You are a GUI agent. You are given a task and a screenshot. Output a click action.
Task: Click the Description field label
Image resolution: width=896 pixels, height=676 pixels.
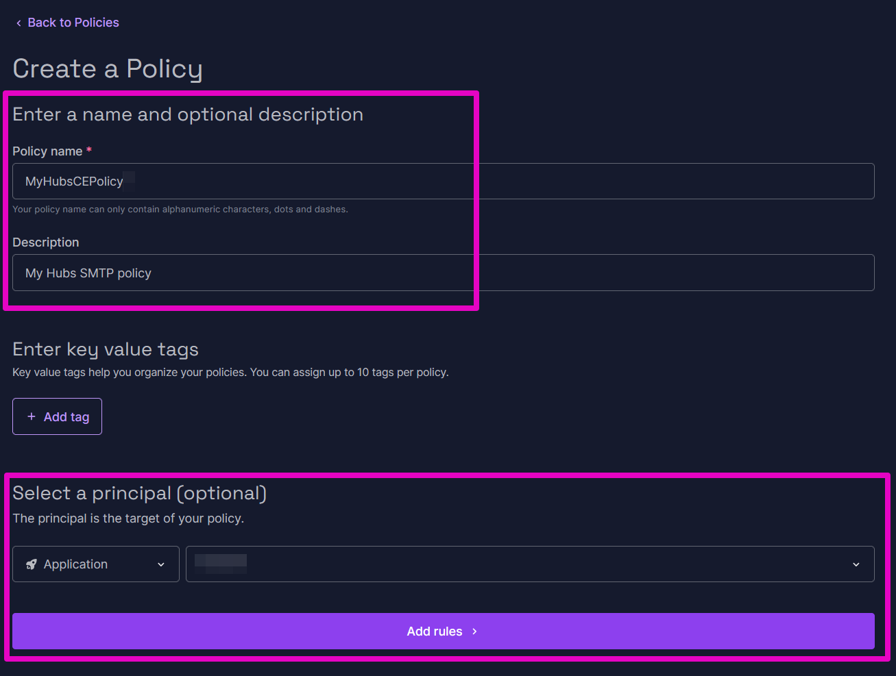tap(46, 242)
